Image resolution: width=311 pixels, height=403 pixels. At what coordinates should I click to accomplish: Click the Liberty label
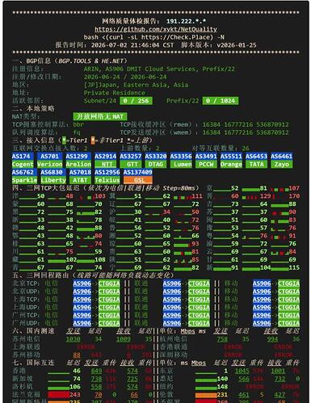(x=53, y=180)
